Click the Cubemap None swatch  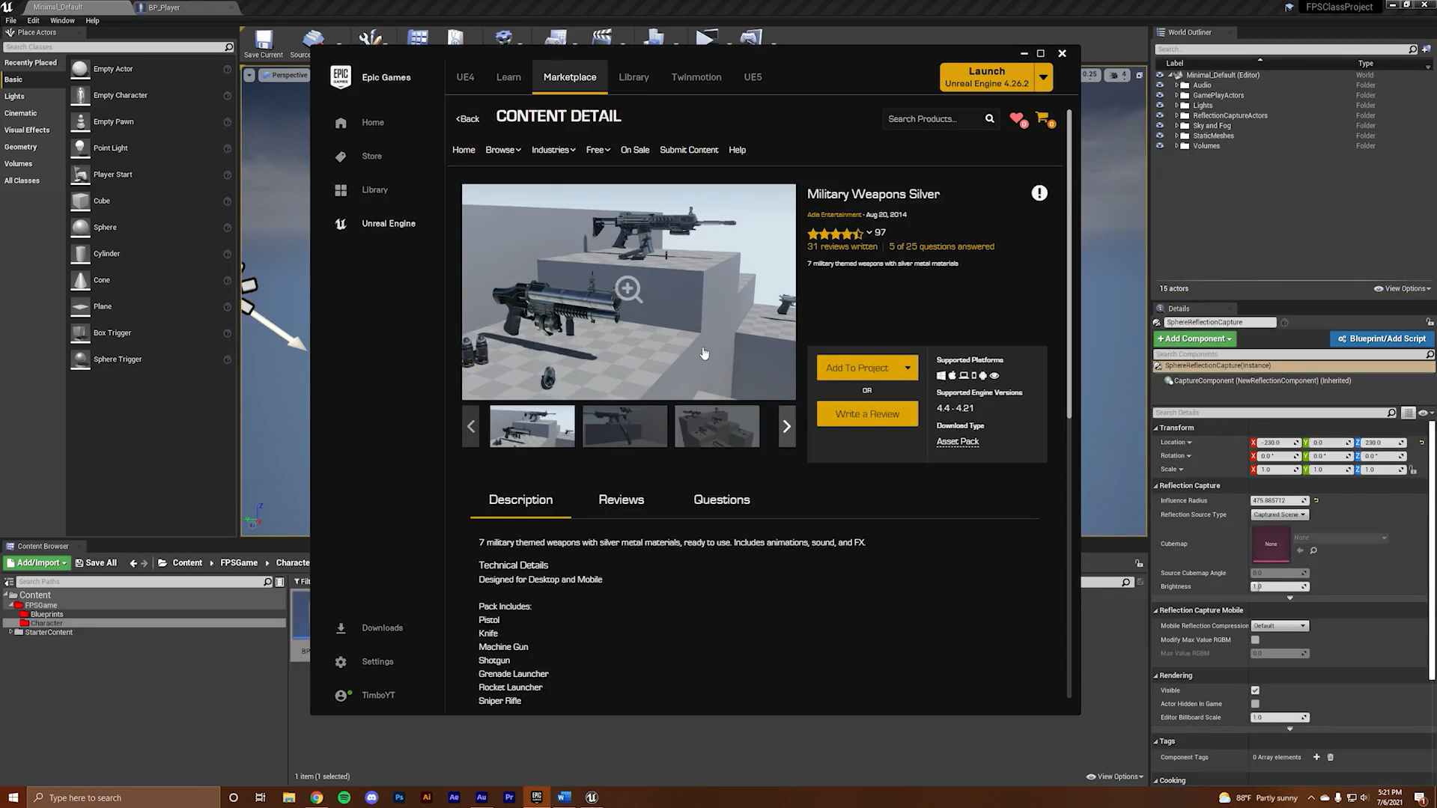[x=1270, y=544]
